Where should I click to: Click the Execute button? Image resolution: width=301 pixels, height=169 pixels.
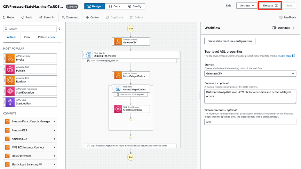(x=270, y=5)
